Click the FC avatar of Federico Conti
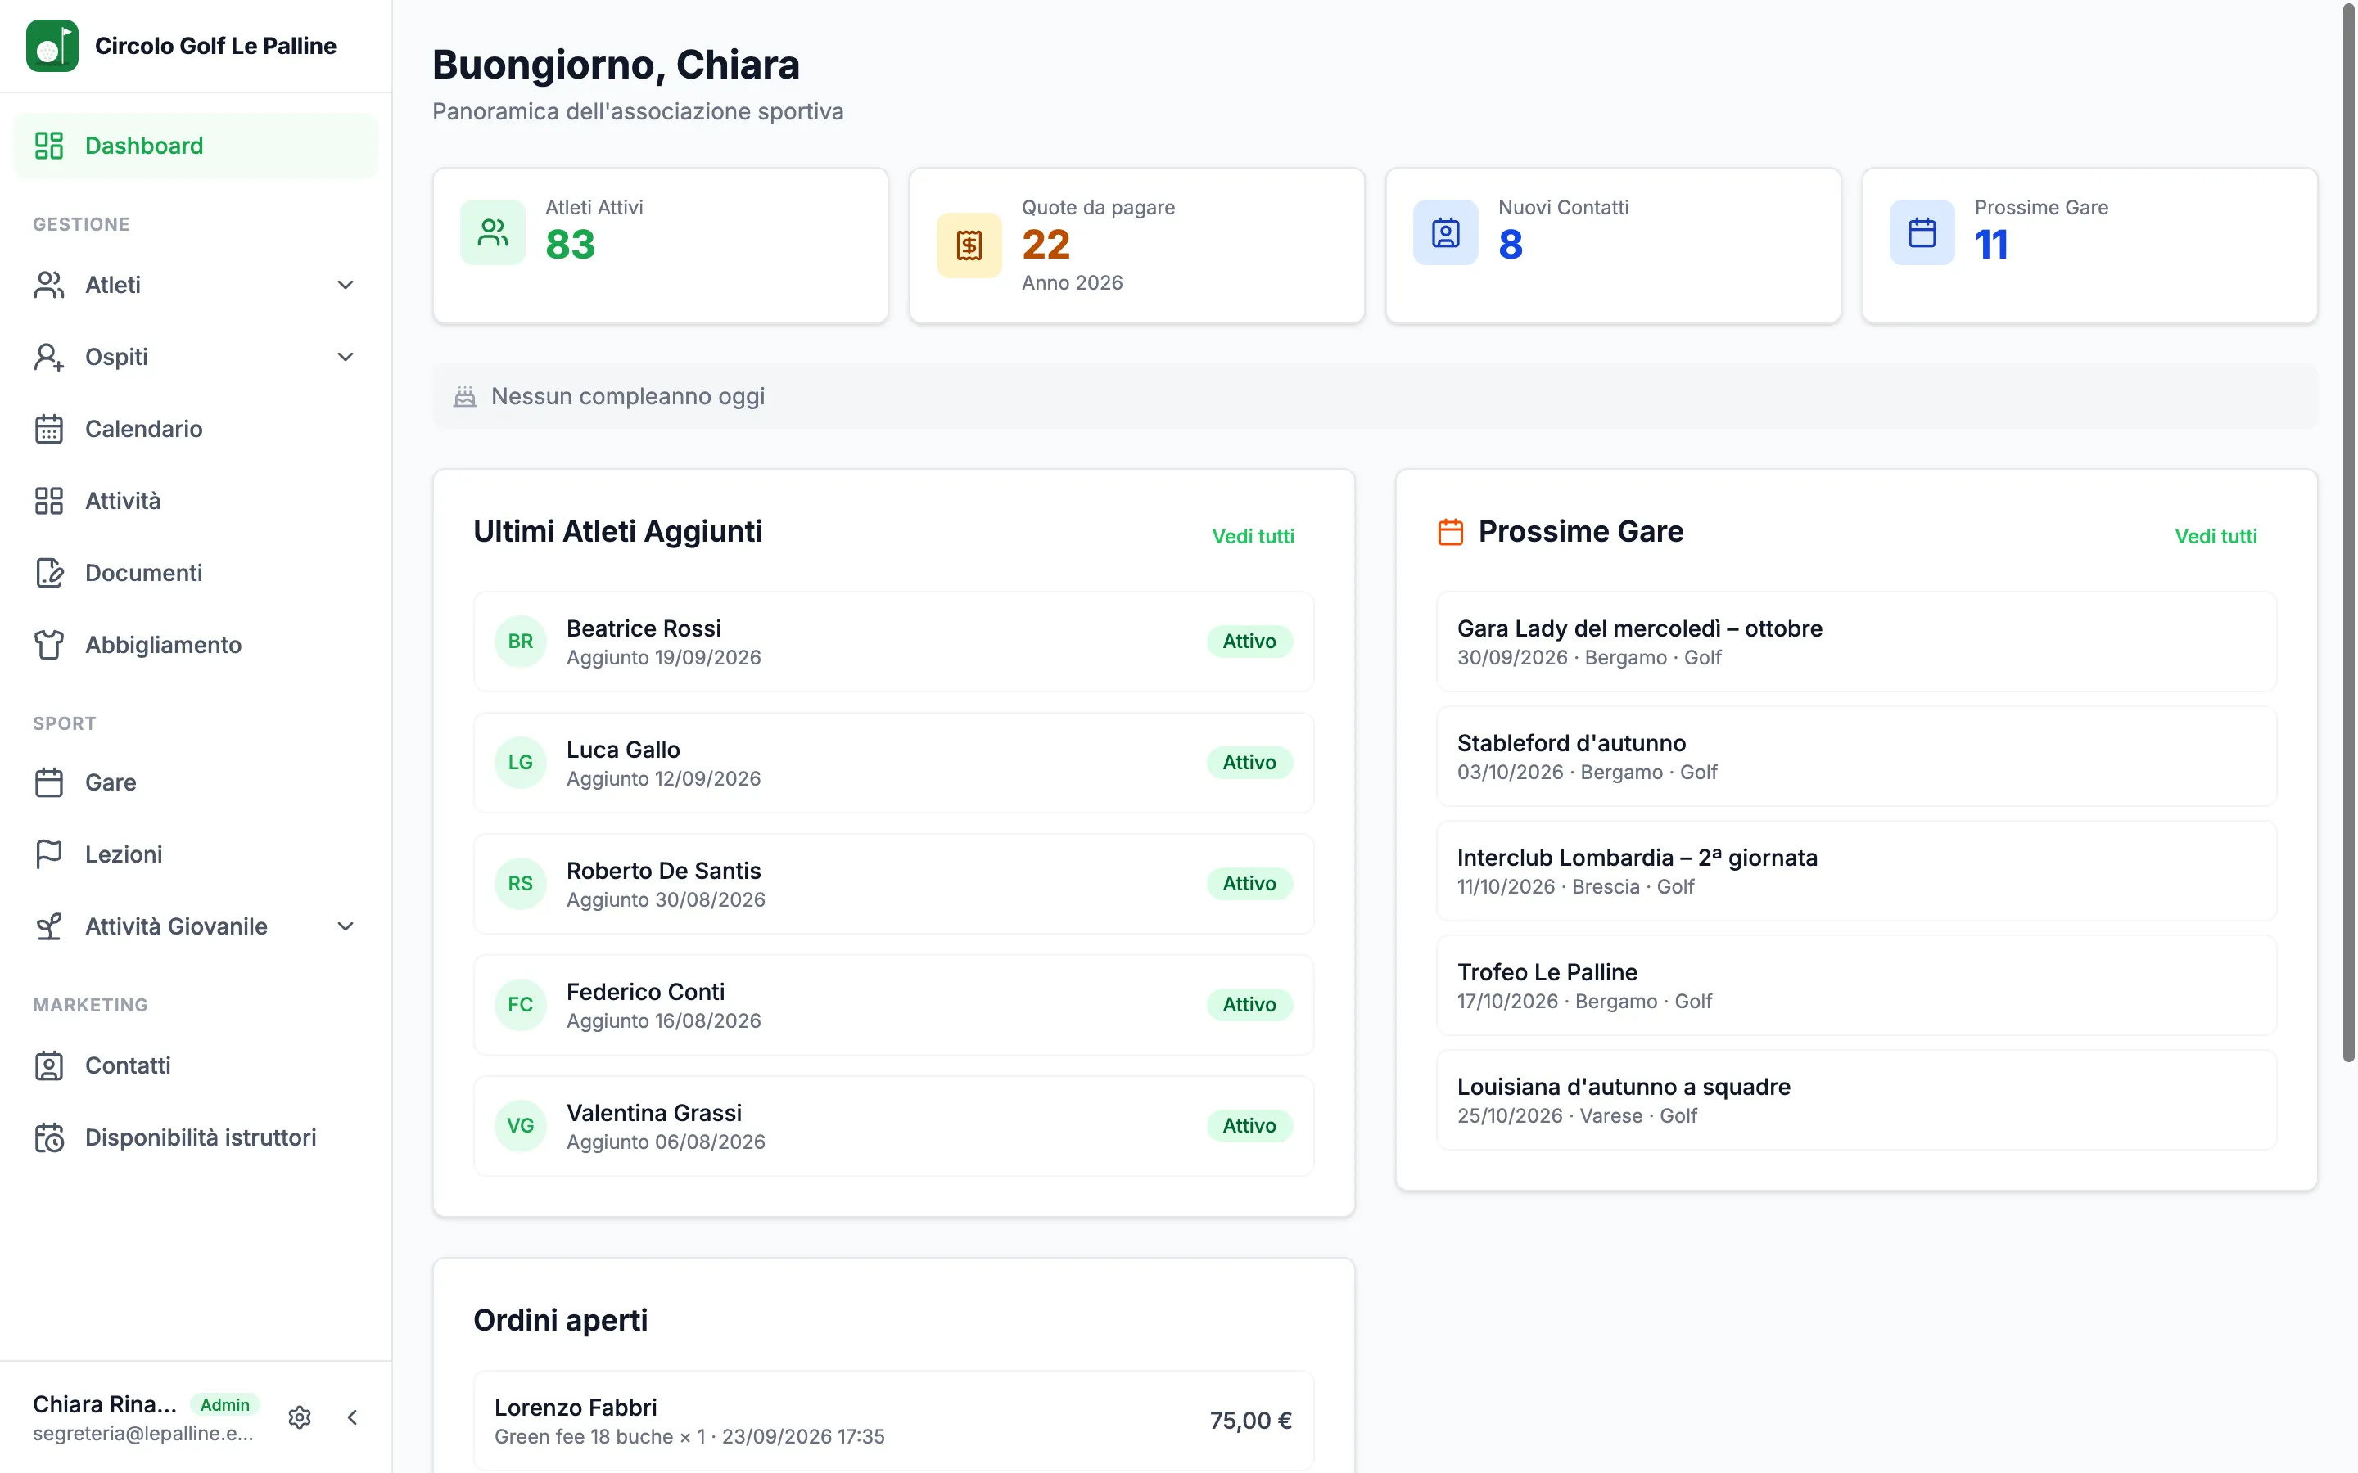 click(521, 1004)
